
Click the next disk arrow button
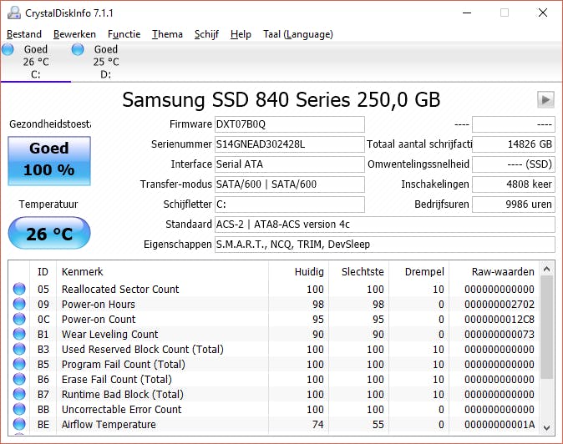pyautogui.click(x=545, y=100)
